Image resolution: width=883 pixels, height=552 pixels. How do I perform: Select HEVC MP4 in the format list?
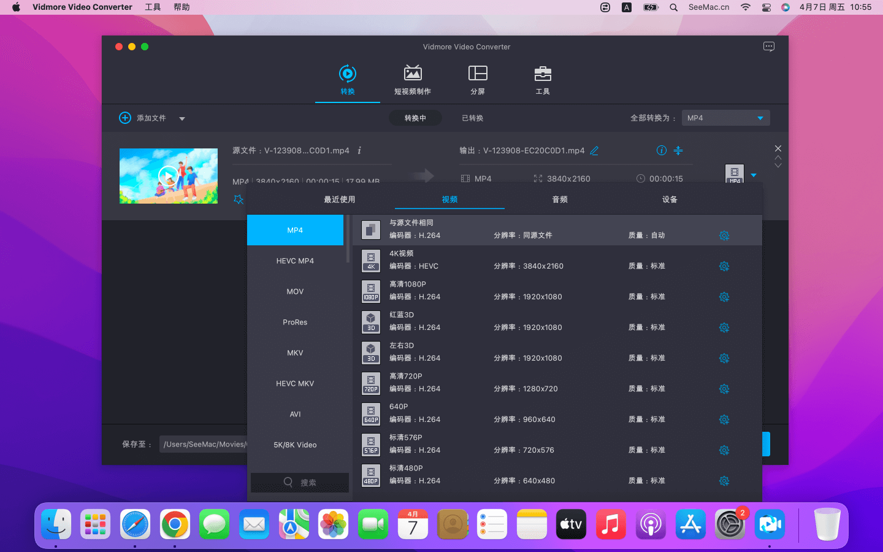click(295, 261)
